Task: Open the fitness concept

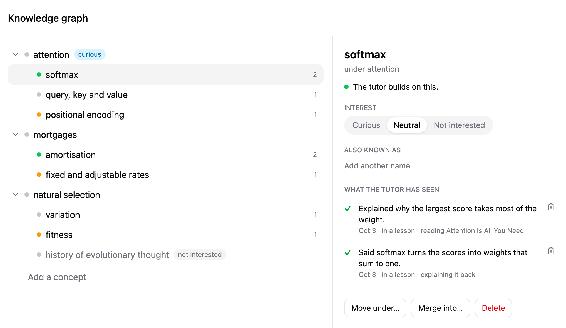Action: (x=166, y=235)
